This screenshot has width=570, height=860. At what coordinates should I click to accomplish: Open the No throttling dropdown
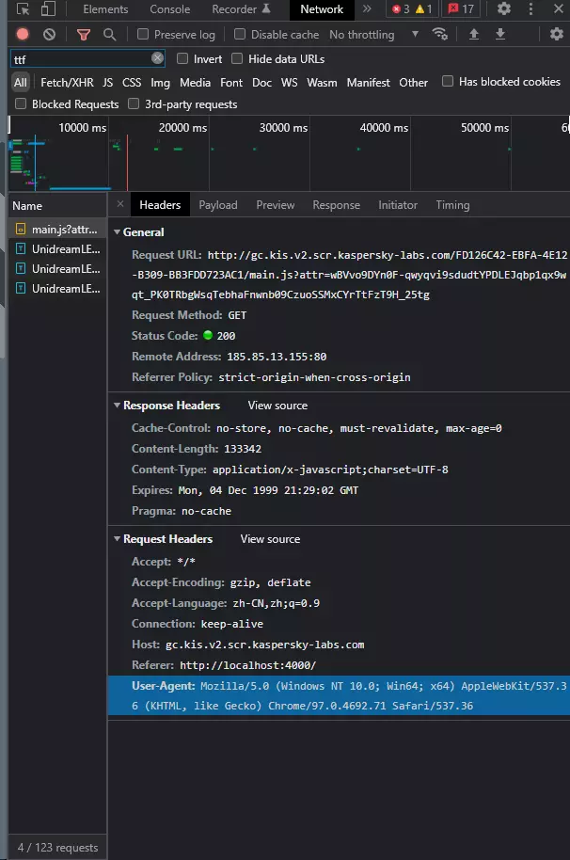pyautogui.click(x=374, y=35)
